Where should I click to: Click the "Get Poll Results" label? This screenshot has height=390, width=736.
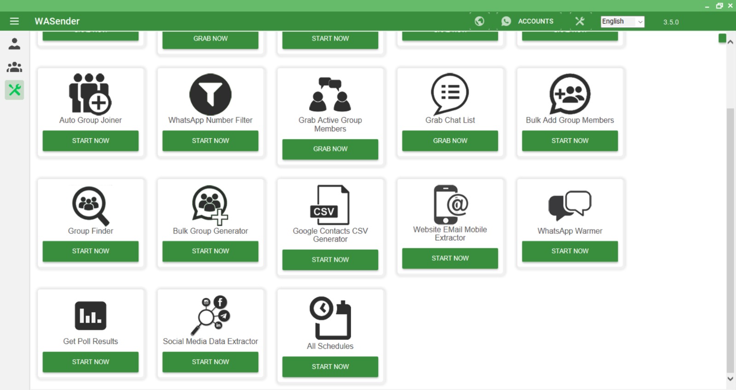(x=91, y=341)
